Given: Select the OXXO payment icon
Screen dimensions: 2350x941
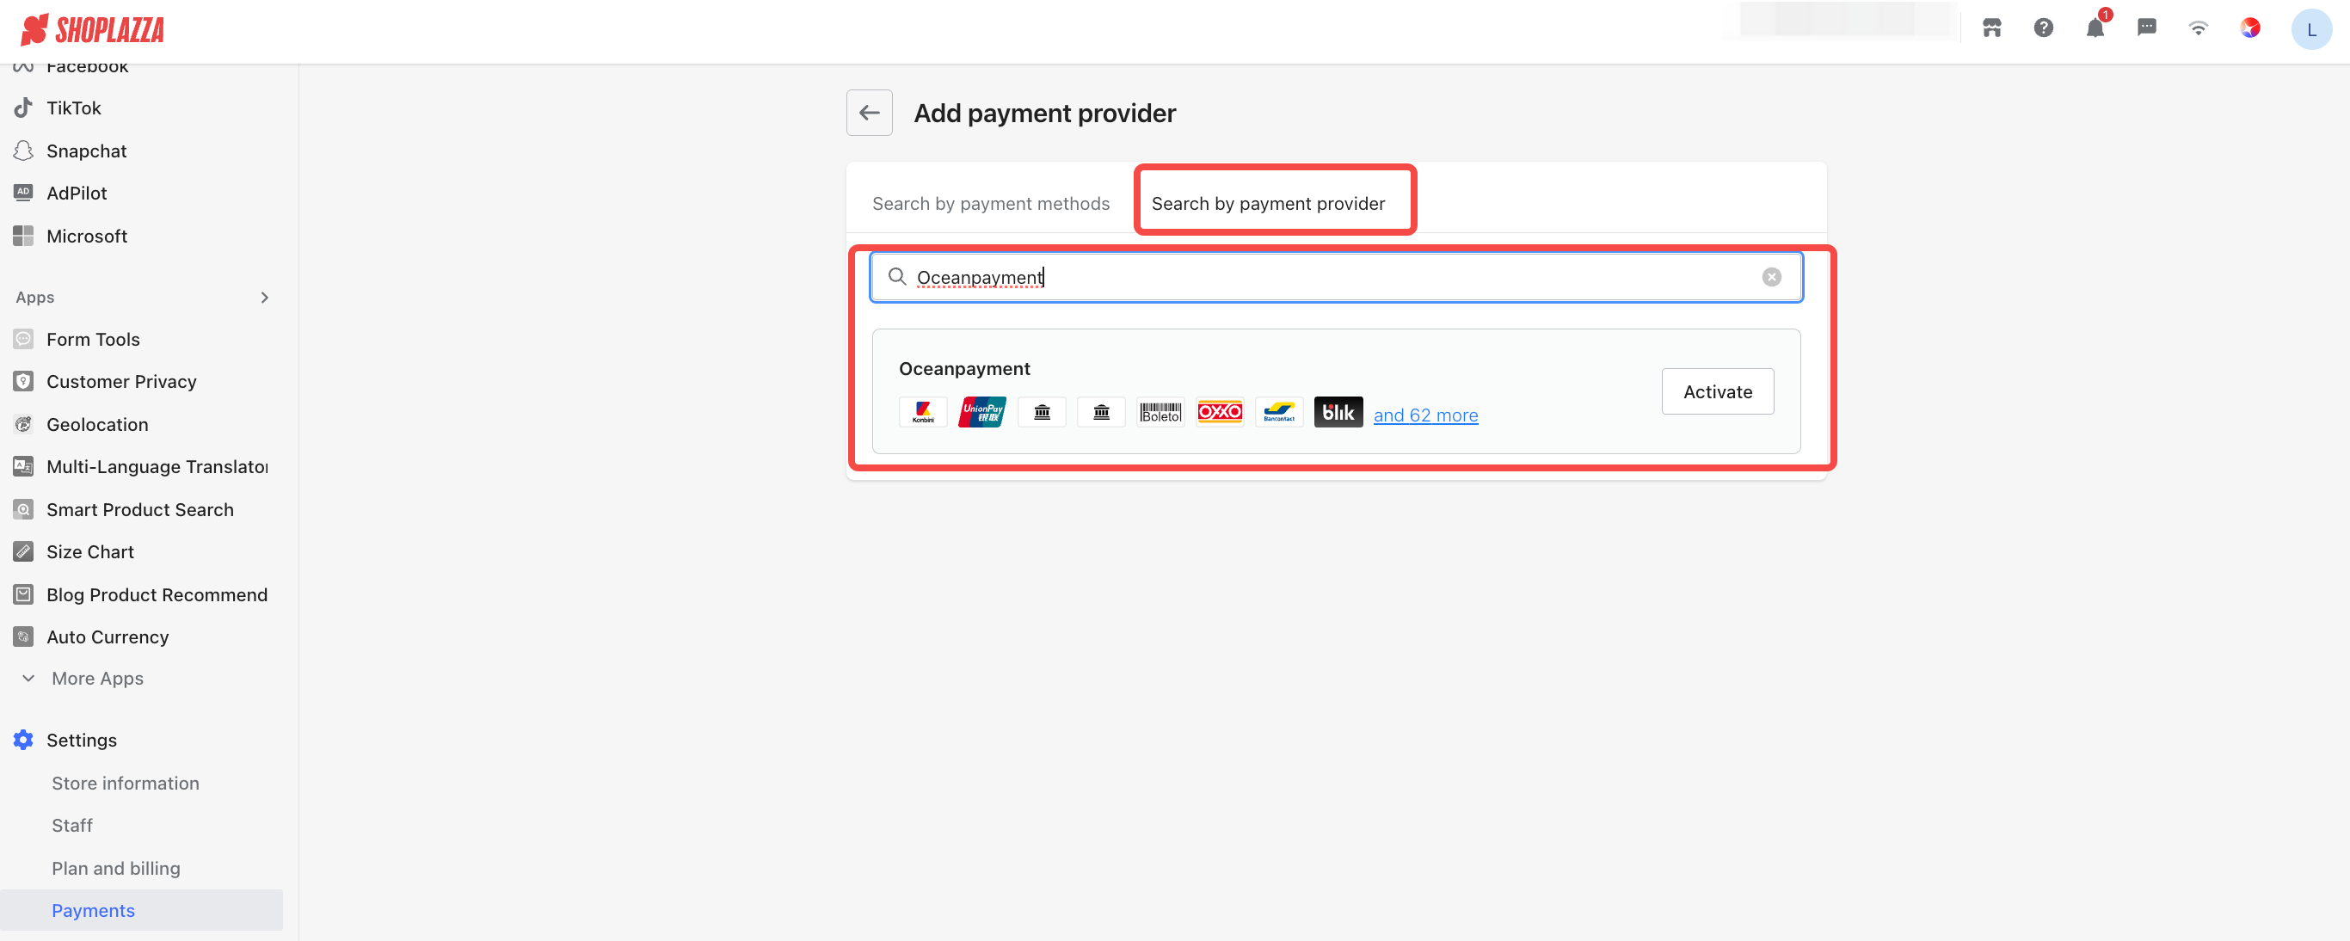Looking at the screenshot, I should 1220,412.
